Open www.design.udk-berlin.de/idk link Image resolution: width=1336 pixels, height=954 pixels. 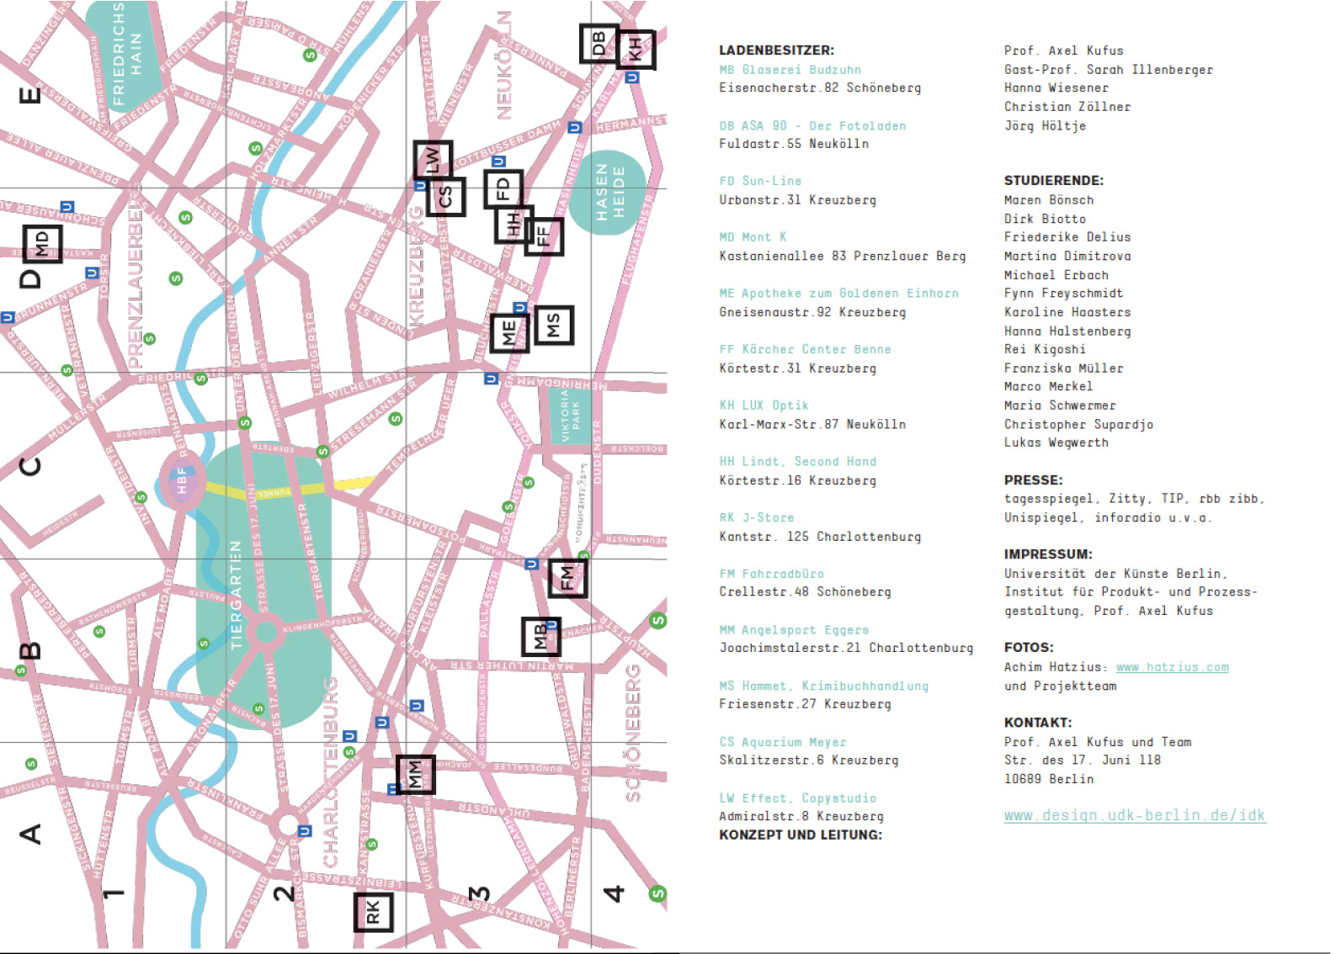click(x=1134, y=815)
